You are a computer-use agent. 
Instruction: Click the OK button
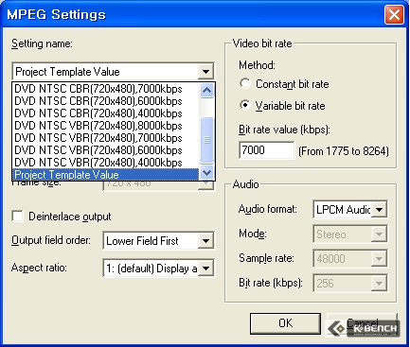285,323
